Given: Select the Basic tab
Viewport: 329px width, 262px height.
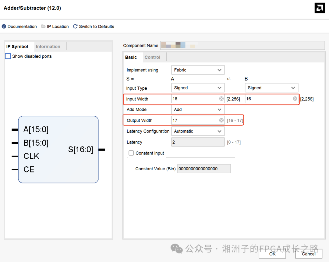Looking at the screenshot, I should (131, 57).
